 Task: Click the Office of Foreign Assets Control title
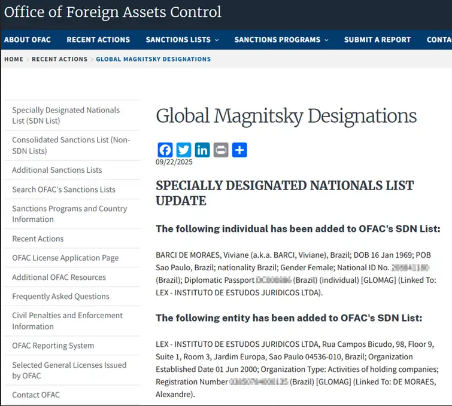click(x=113, y=13)
